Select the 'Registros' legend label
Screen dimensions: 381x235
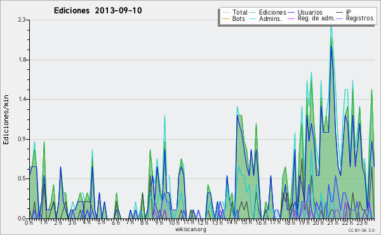pyautogui.click(x=359, y=18)
